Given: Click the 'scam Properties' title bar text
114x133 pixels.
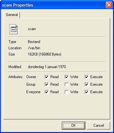Looking at the screenshot, I should pos(17,5).
